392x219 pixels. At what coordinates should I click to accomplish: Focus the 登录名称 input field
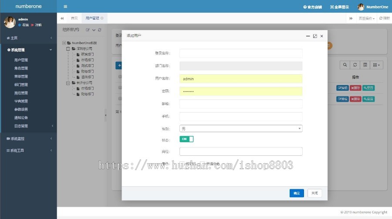[x=241, y=53]
